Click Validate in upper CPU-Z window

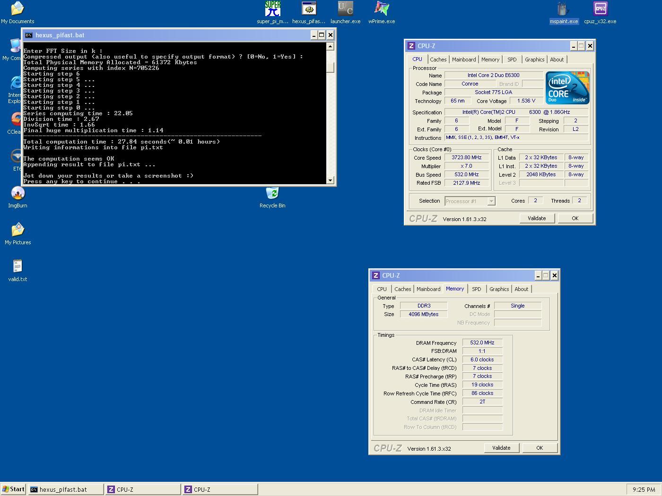537,218
